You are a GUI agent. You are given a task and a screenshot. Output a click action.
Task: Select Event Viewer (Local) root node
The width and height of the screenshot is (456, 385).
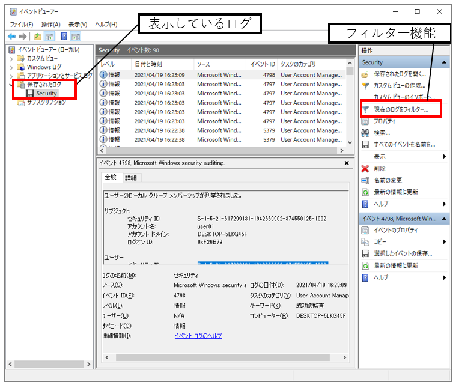(48, 50)
